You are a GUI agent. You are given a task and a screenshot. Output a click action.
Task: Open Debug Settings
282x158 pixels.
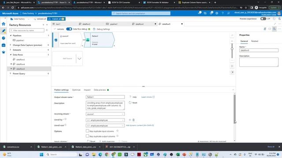[101, 29]
